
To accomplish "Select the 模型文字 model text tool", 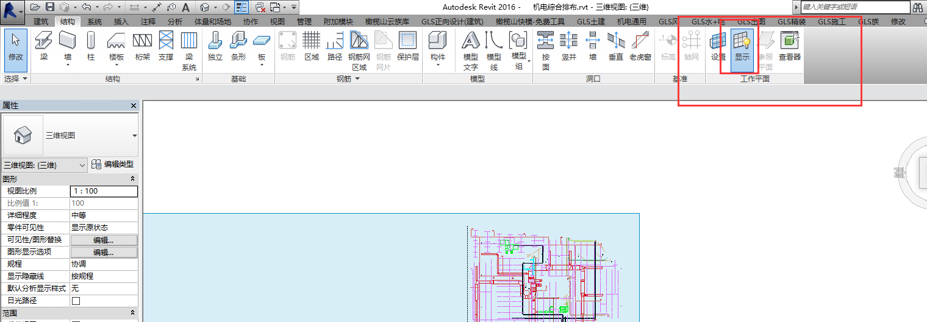I will click(x=470, y=51).
